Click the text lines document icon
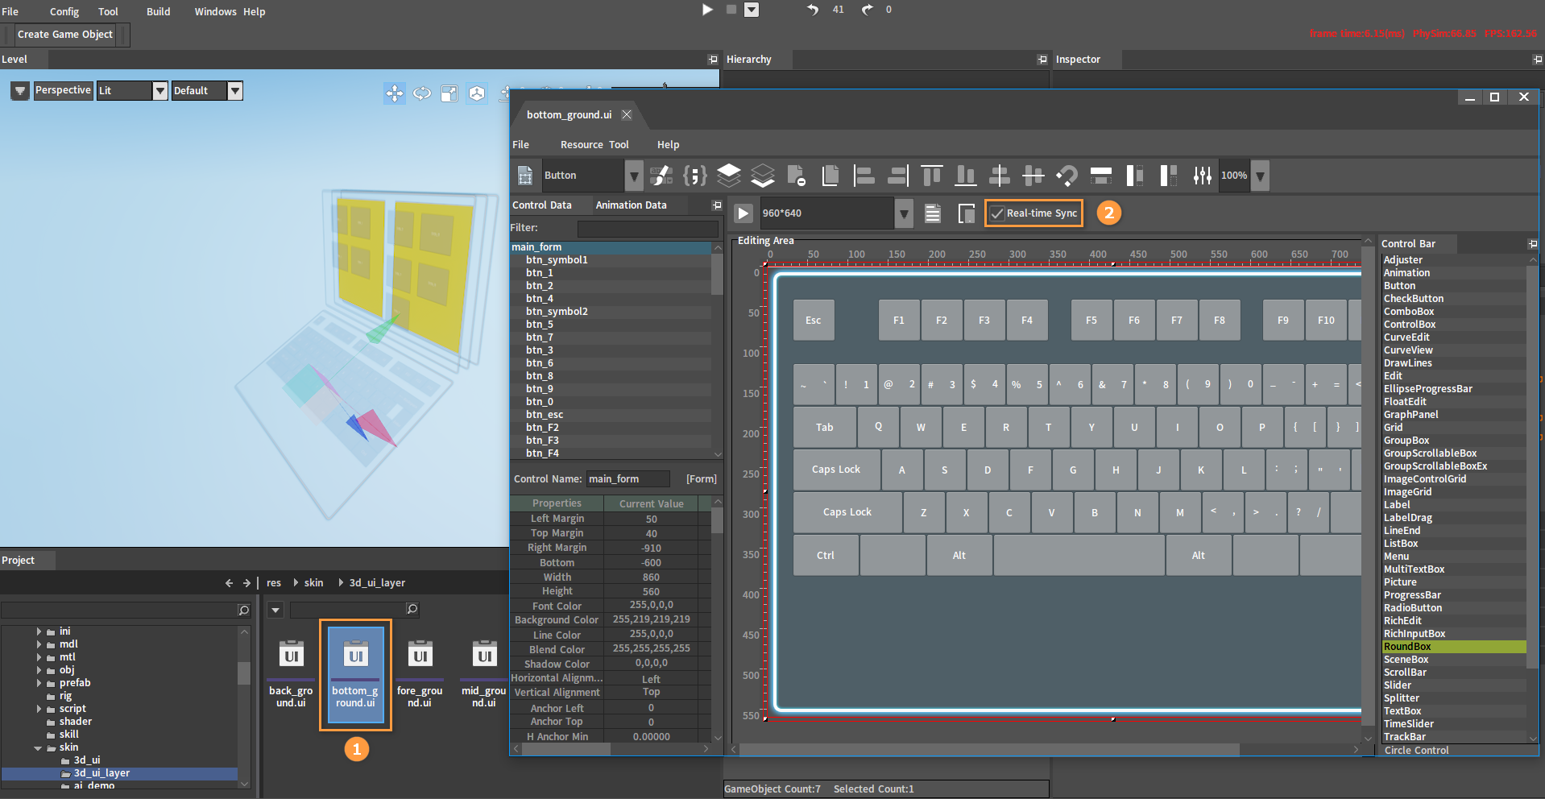 click(933, 213)
